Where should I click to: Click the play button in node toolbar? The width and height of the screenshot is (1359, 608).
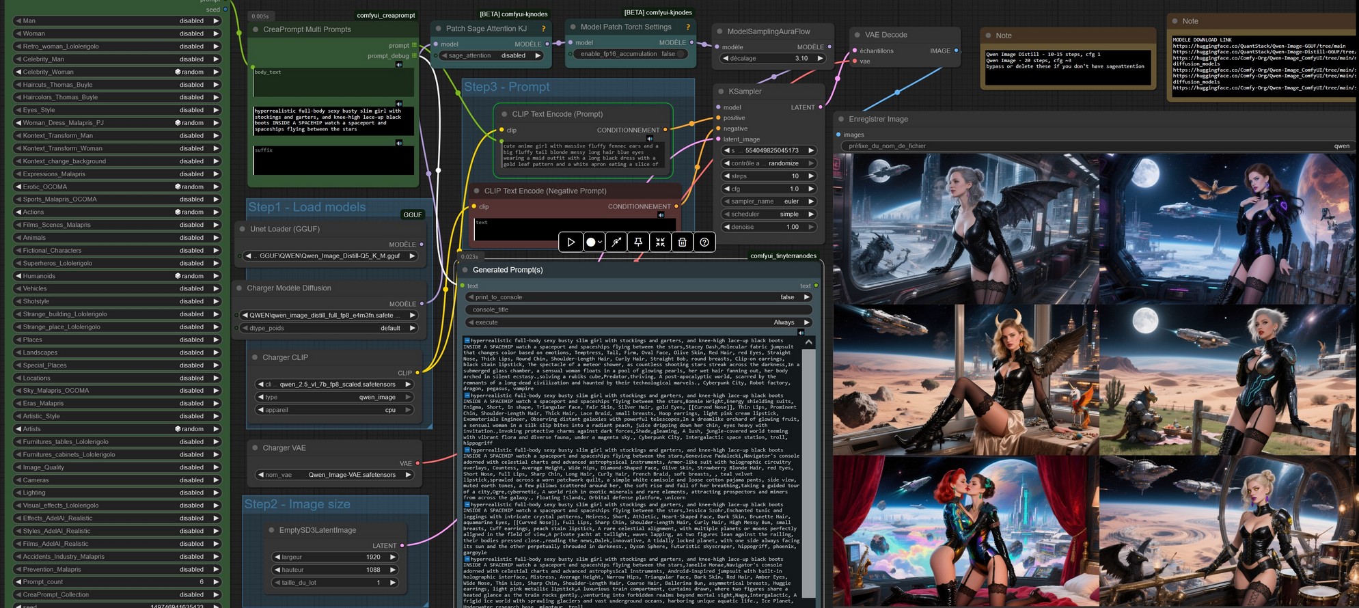(571, 242)
